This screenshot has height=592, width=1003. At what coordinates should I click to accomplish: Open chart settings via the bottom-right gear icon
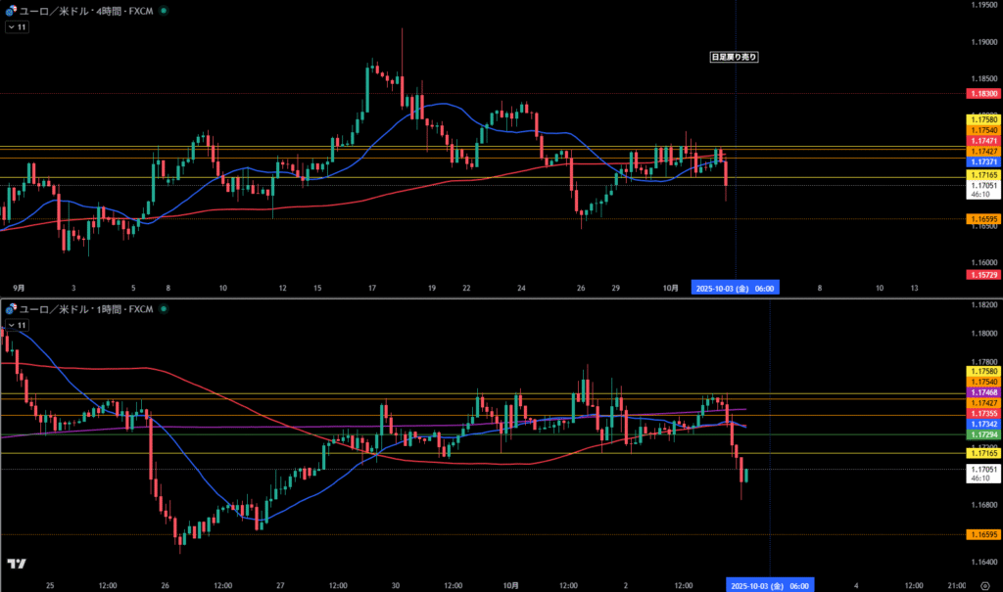[983, 584]
